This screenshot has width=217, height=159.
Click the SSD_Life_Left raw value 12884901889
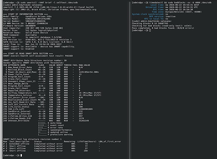coord(86,109)
